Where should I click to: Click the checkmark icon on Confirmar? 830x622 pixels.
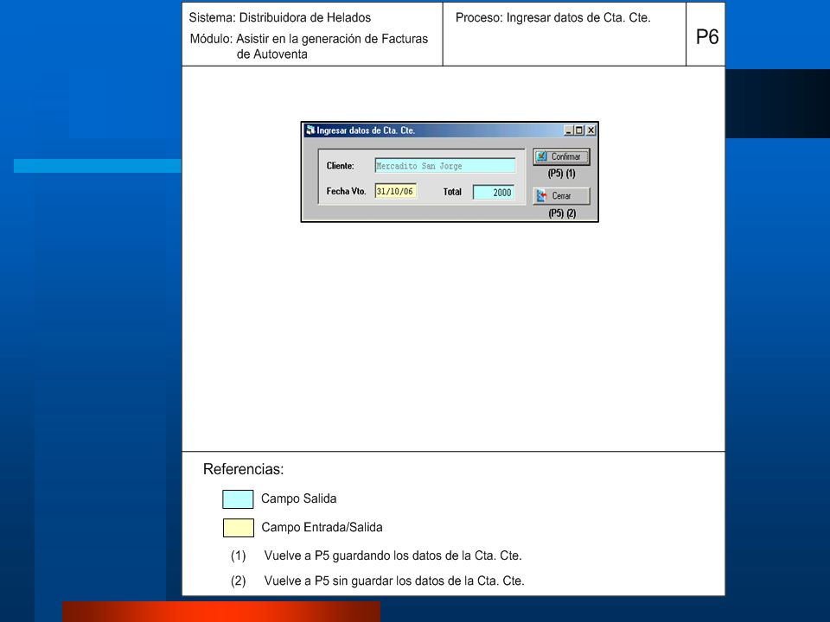tap(541, 156)
